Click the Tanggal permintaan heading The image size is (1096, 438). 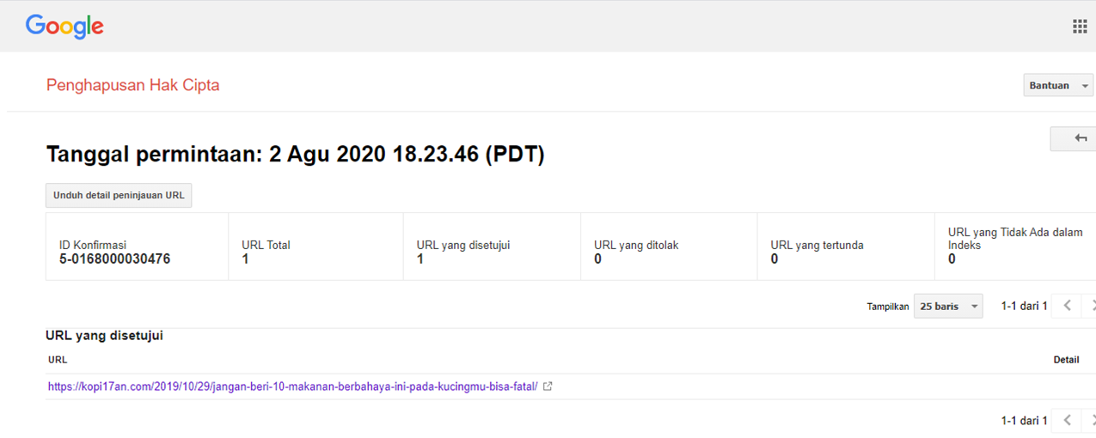point(295,155)
